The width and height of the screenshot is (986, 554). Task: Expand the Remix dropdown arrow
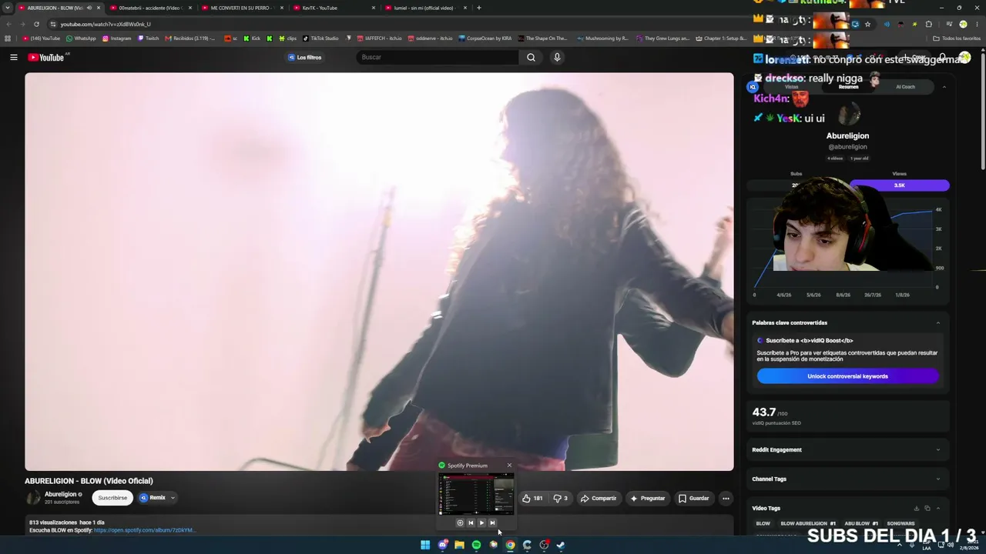coord(173,498)
